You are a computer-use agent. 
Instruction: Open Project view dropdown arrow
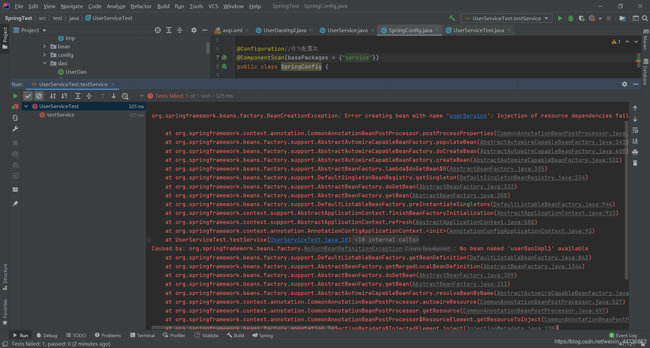pyautogui.click(x=44, y=30)
